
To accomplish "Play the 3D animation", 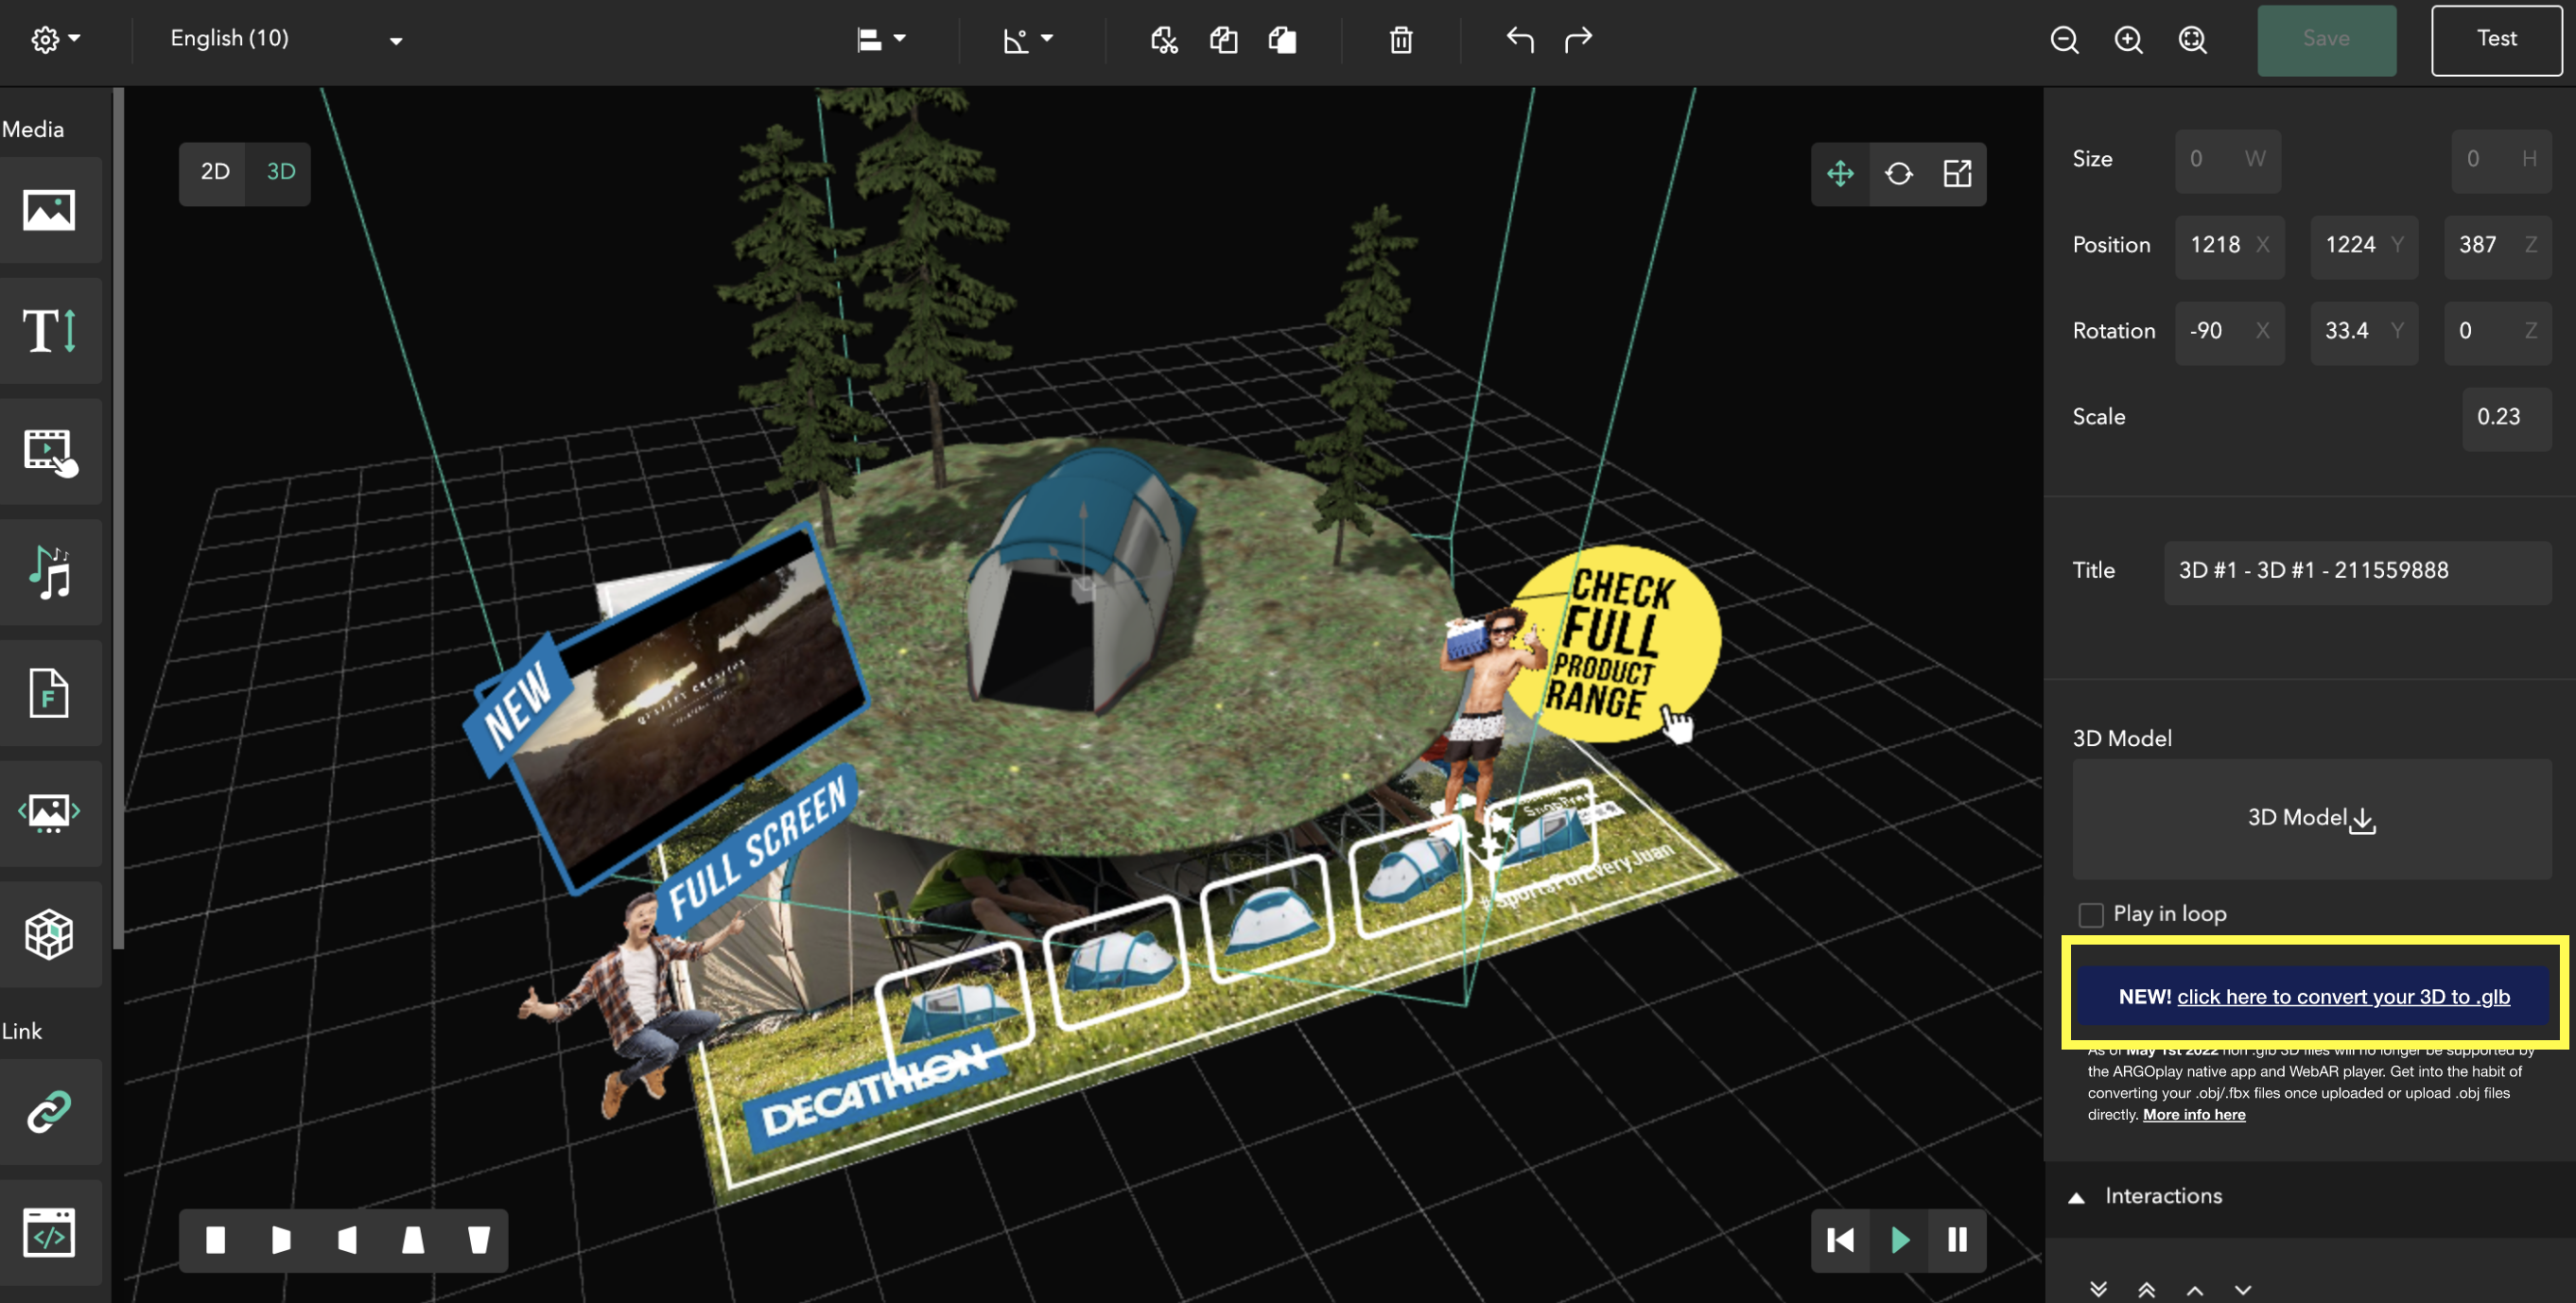I will click(1899, 1240).
